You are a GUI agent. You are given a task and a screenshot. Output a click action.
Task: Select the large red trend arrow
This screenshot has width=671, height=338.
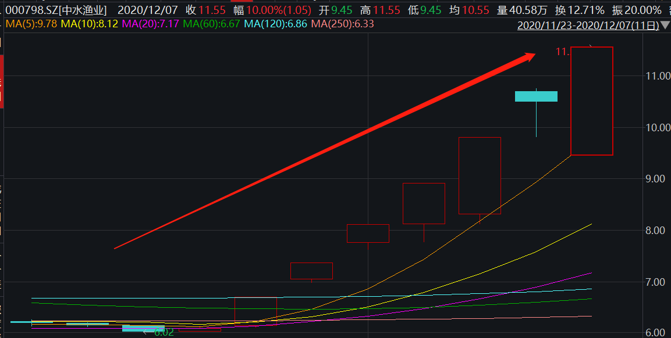325,151
